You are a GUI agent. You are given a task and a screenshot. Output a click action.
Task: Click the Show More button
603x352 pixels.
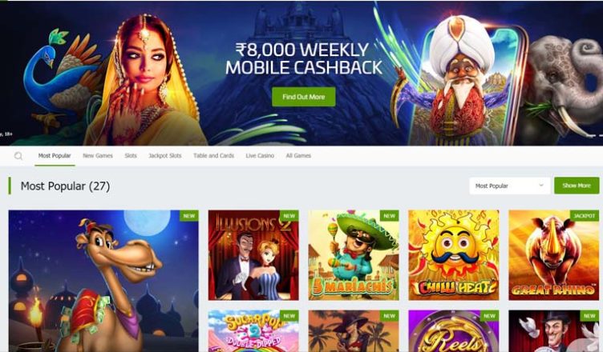[577, 186]
